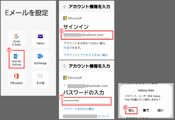175x120 pixels.
Task: Tap はい in Galaxy Pass dialog
Action: pyautogui.click(x=160, y=110)
